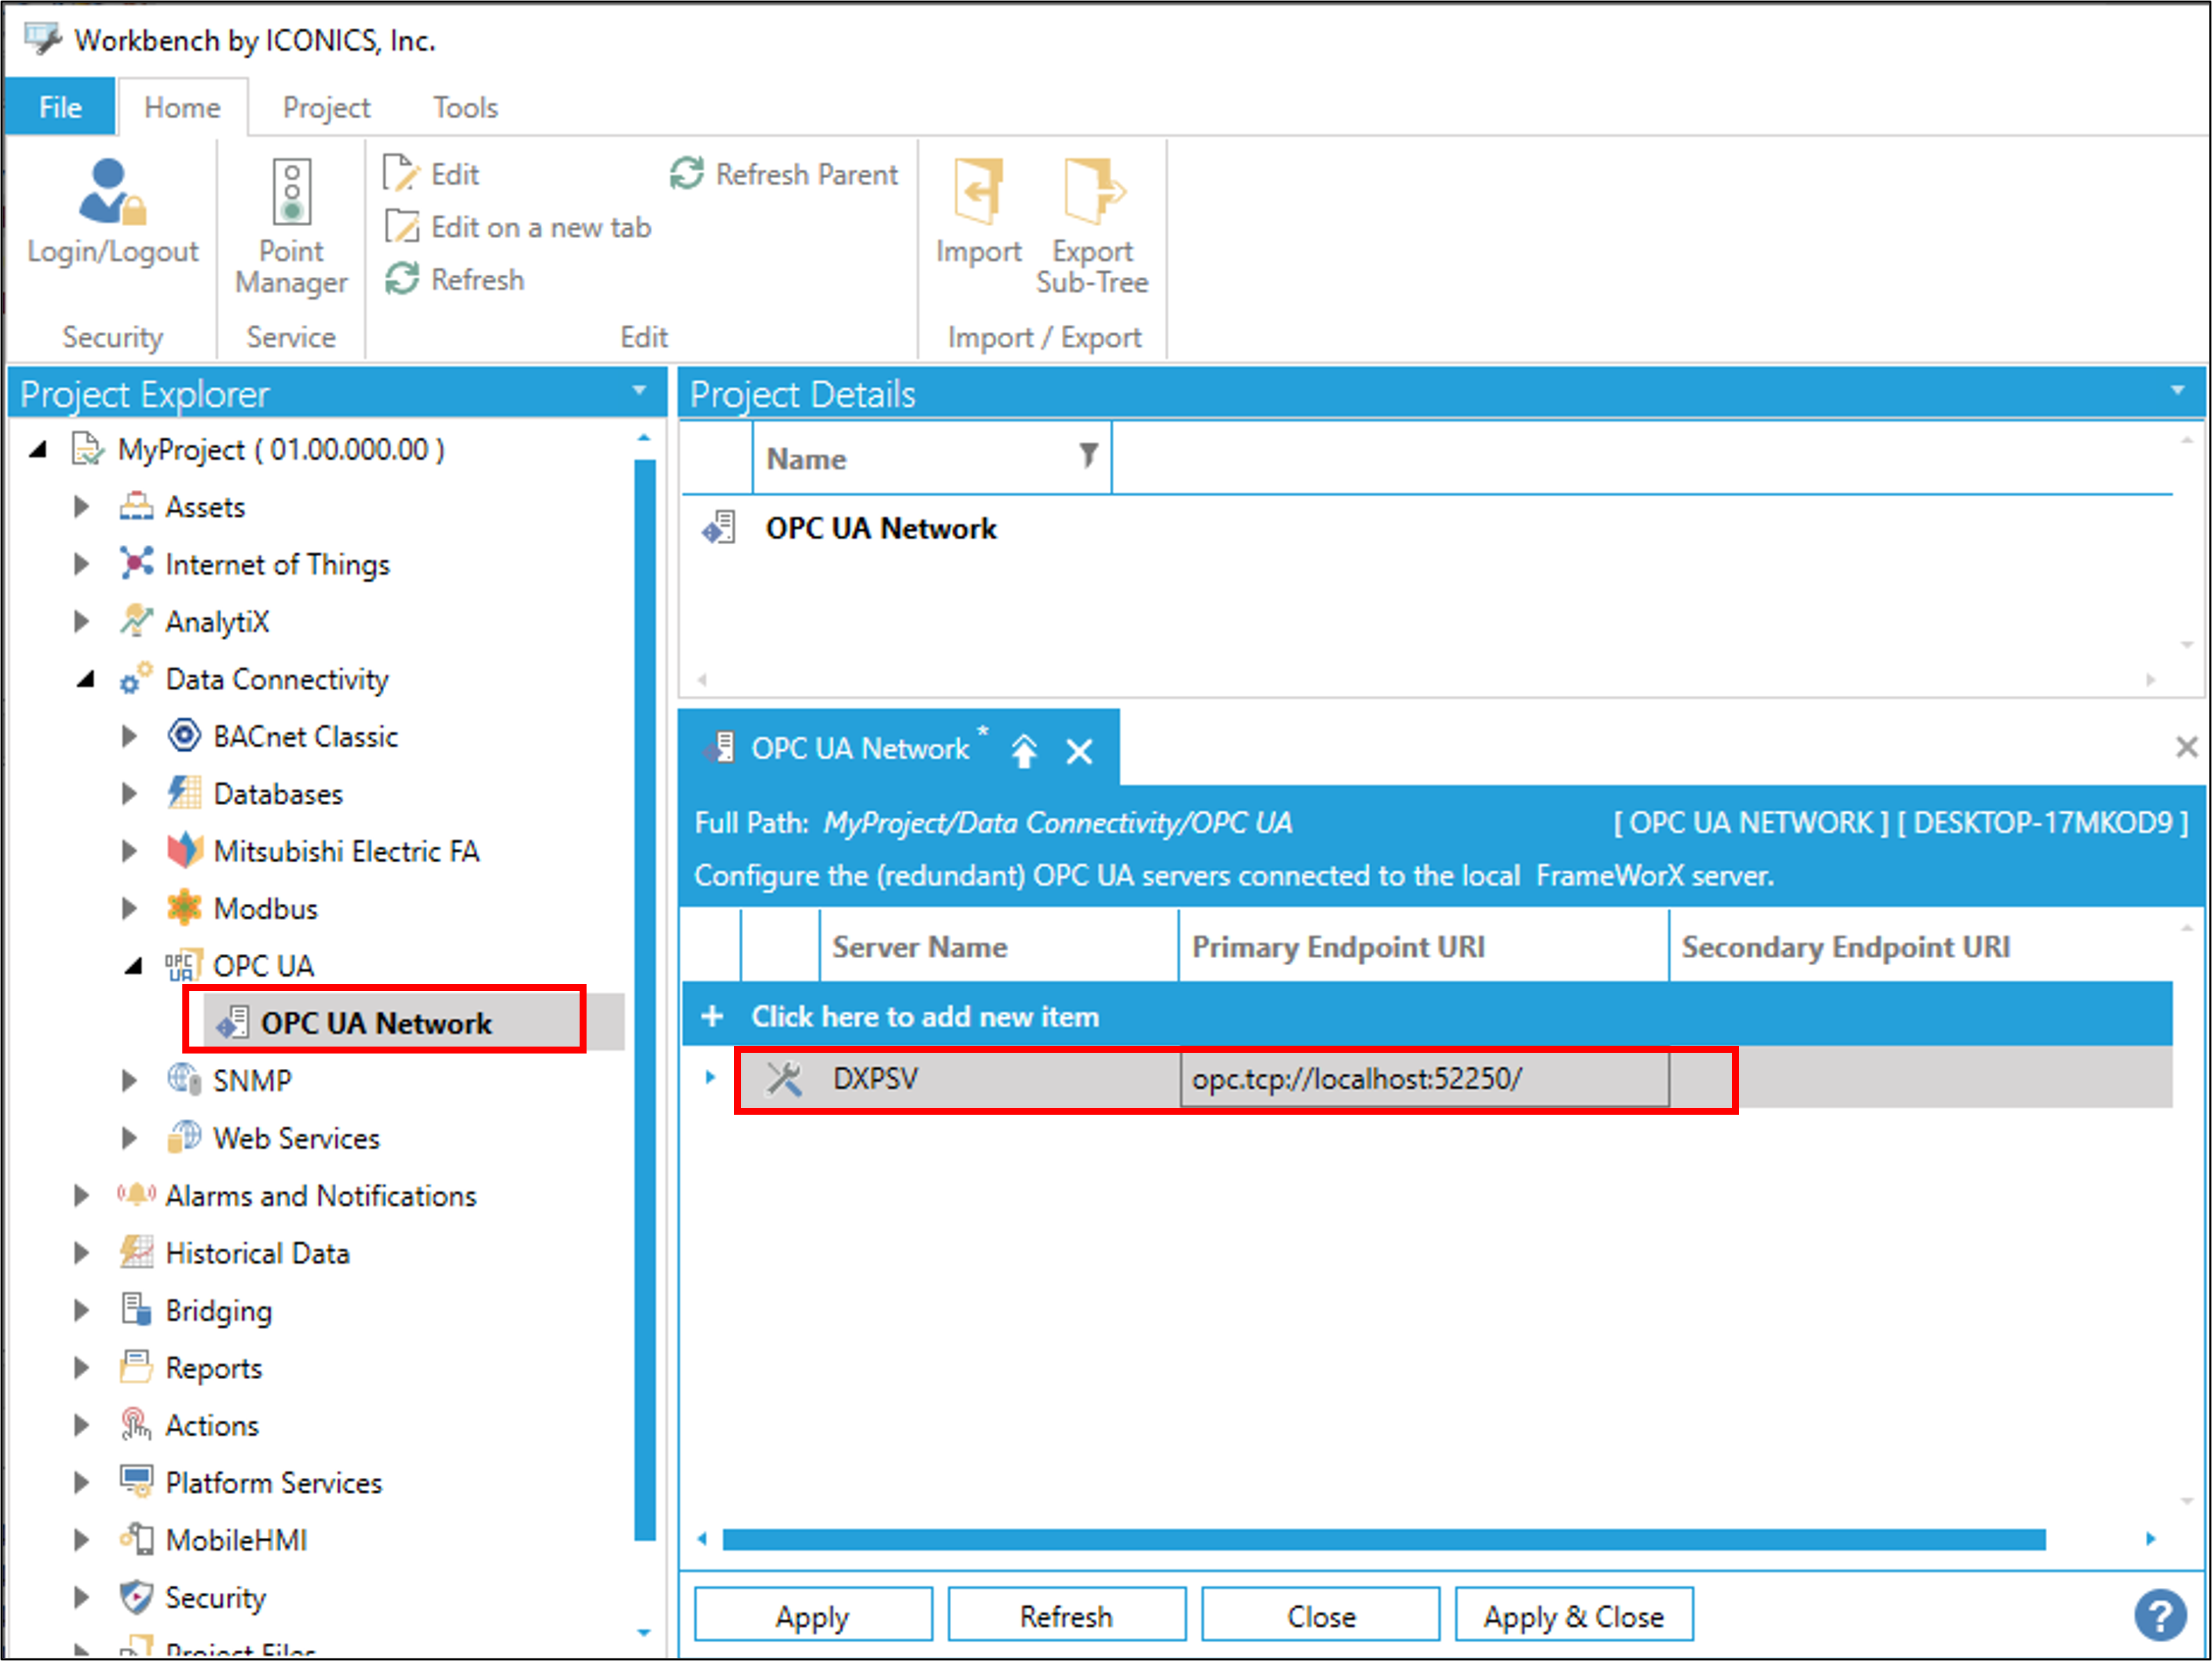Click the Refresh Parent icon

pos(687,174)
